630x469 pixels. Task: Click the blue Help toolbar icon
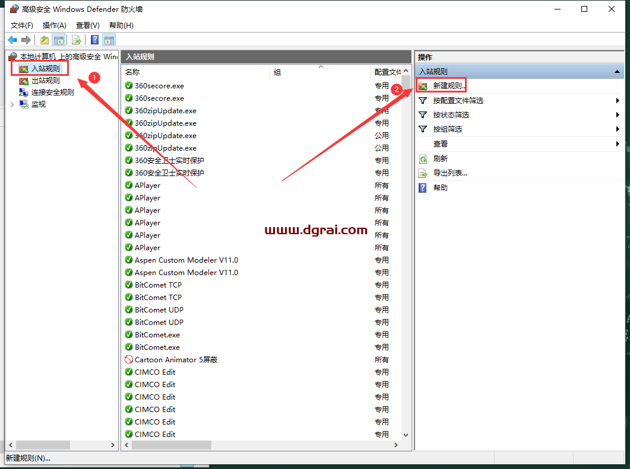click(95, 40)
